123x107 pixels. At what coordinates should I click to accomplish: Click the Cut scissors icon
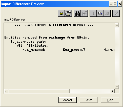point(93,13)
